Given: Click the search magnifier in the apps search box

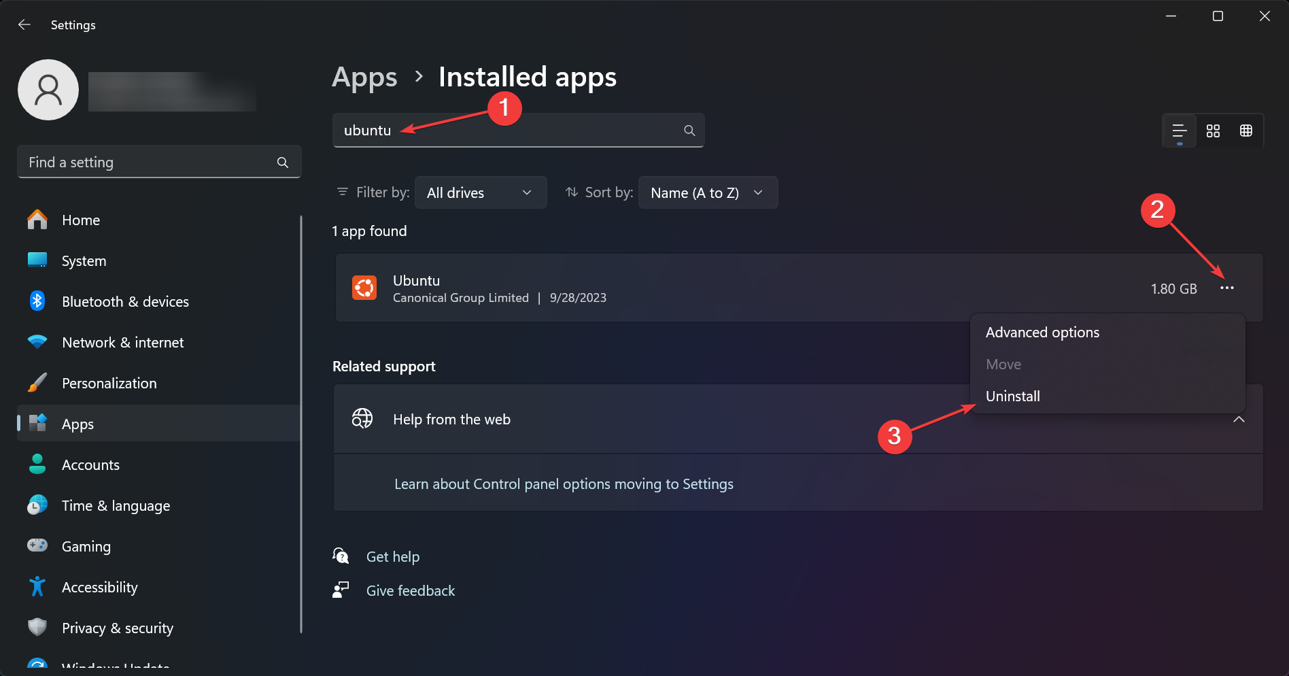Looking at the screenshot, I should click(689, 130).
